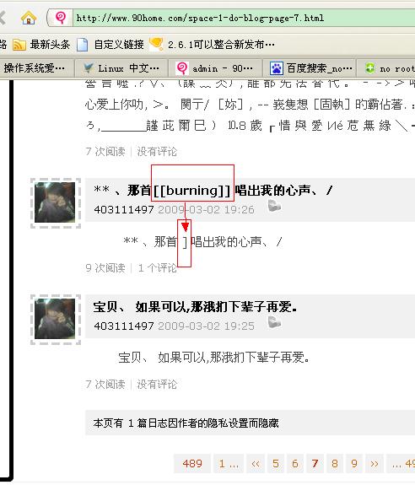Open user 403111497 on 19:26 post
The width and height of the screenshot is (415, 485).
pos(124,209)
